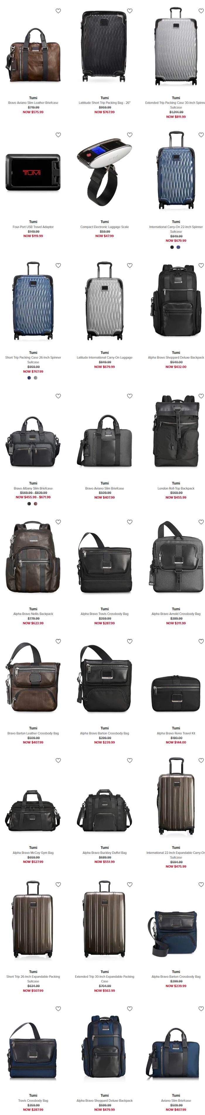The image size is (205, 1115).
Task: Wishlist the London Roll-Top Backpack heart icon
Action: tap(201, 396)
